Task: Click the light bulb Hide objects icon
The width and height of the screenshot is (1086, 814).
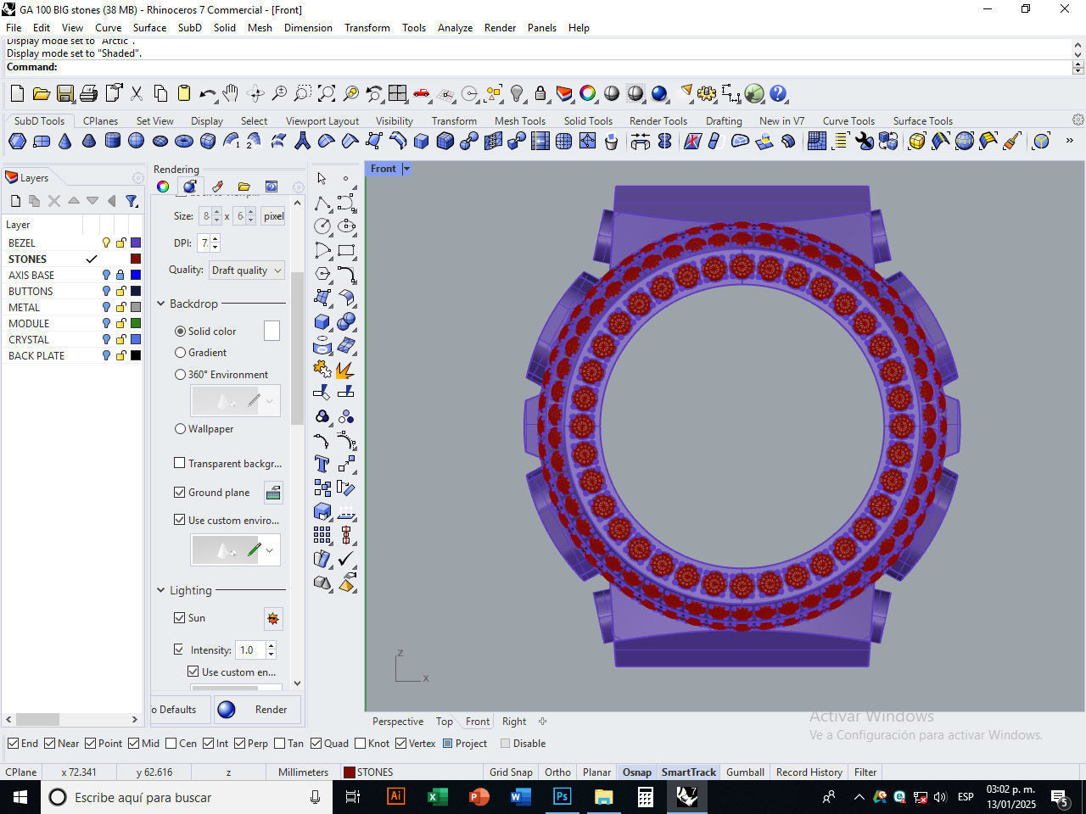Action: [x=517, y=93]
